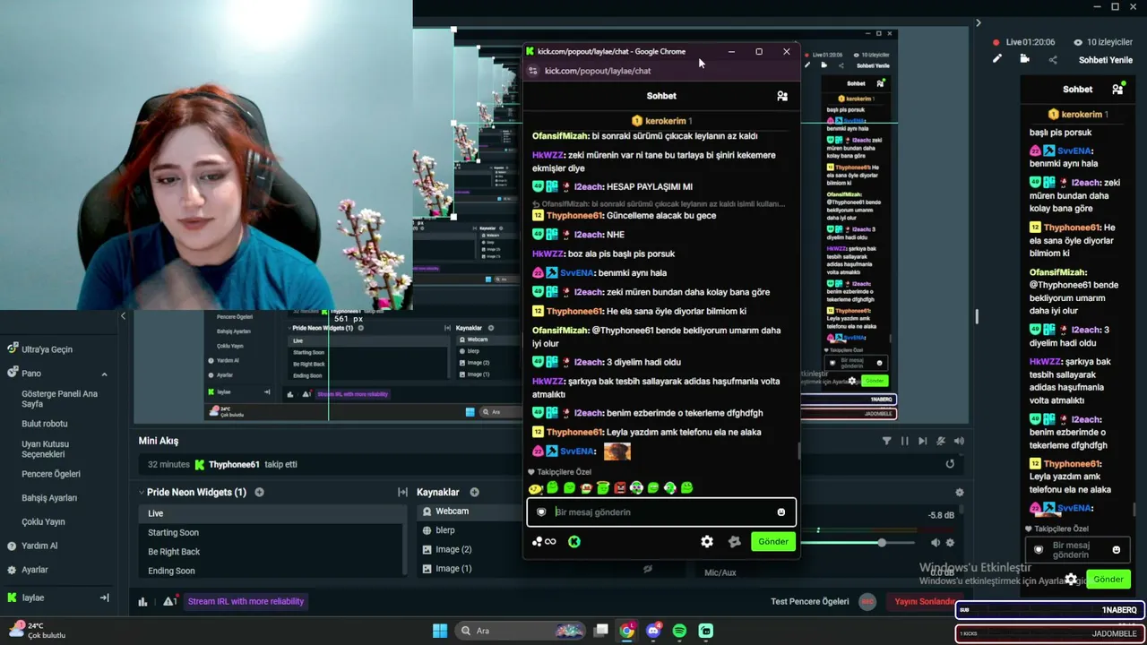Expand the laylae account menu arrow
Screen dimensions: 1147x645
pos(104,598)
